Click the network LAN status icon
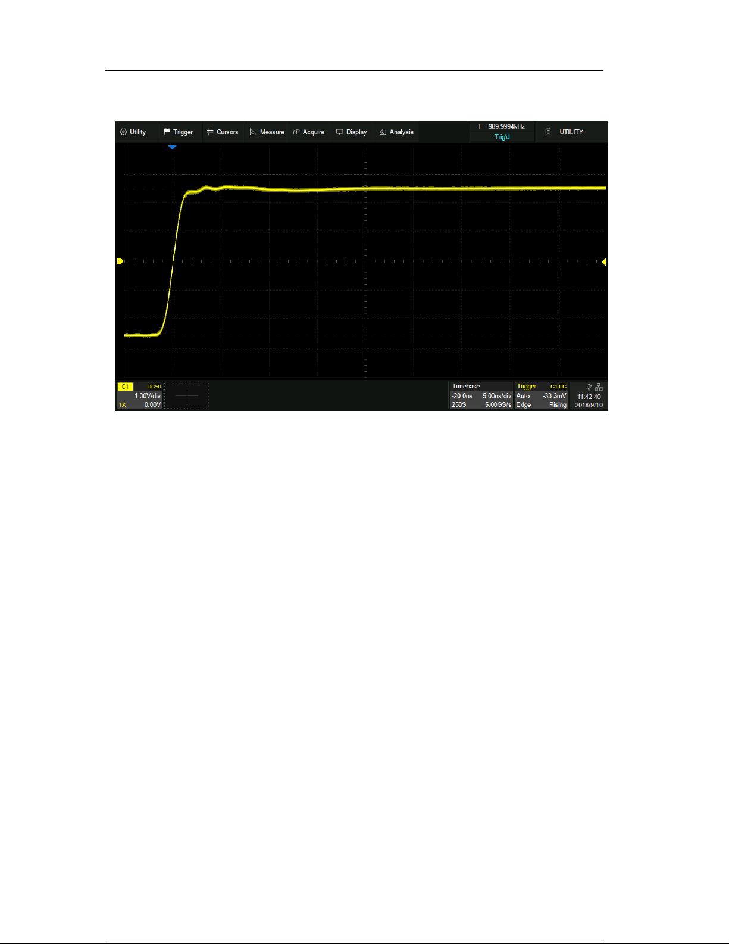Screen dimensions: 729x944 pyautogui.click(x=599, y=387)
